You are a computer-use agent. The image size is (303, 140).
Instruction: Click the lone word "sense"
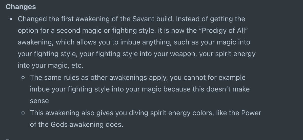tap(39, 101)
